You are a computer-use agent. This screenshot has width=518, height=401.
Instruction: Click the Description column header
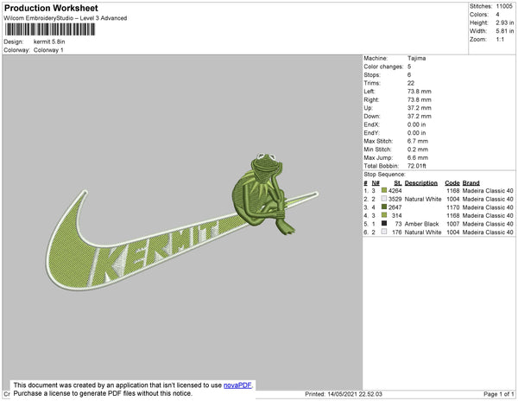coord(421,183)
